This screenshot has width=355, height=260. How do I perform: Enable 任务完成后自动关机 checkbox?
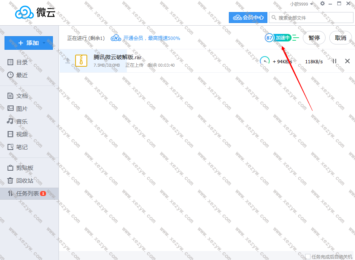(x=308, y=257)
